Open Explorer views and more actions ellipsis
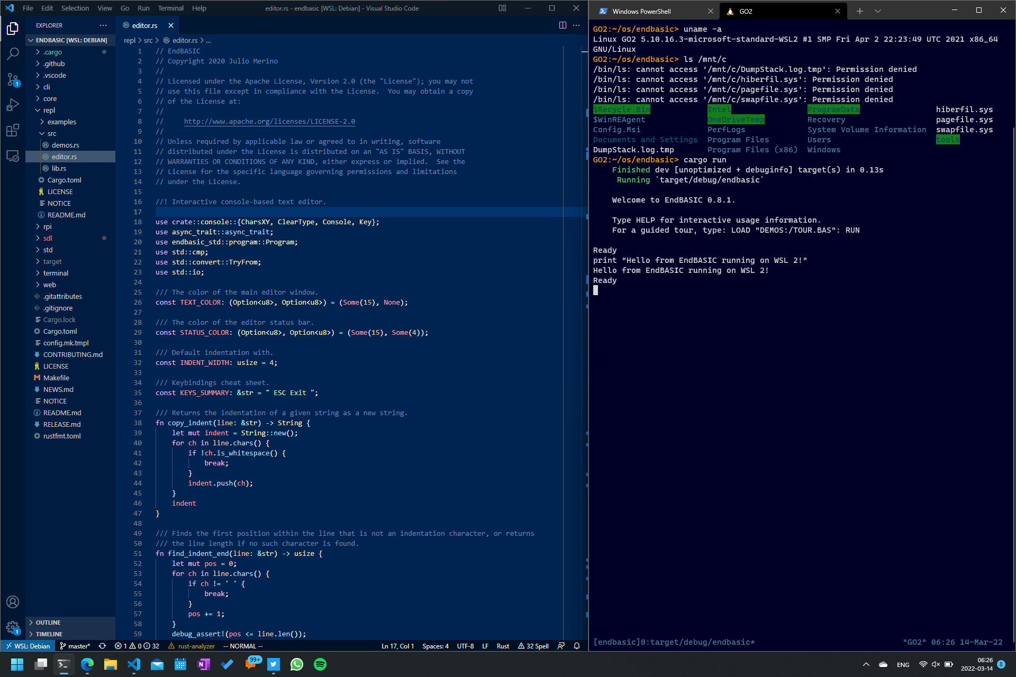This screenshot has width=1016, height=677. coord(103,25)
